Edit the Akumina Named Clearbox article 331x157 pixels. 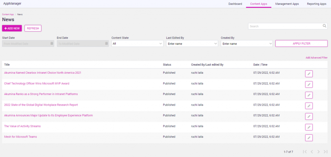tap(309, 74)
